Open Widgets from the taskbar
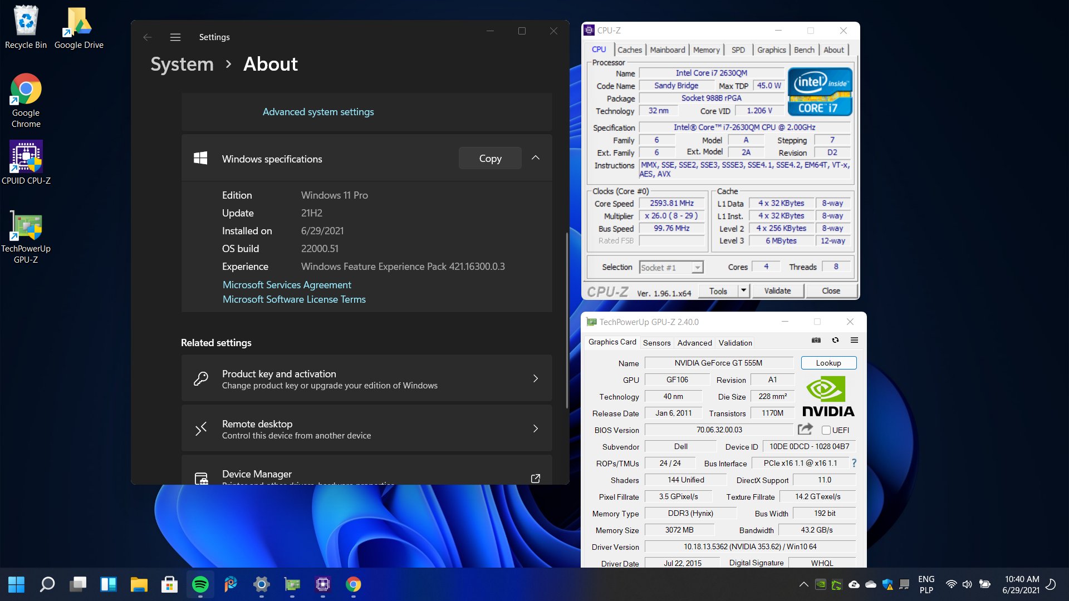1069x601 pixels. tap(109, 584)
